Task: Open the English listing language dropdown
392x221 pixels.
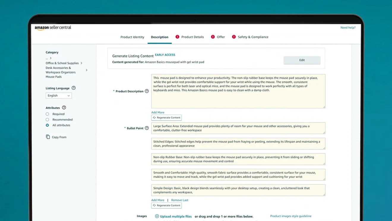Action: click(x=59, y=96)
